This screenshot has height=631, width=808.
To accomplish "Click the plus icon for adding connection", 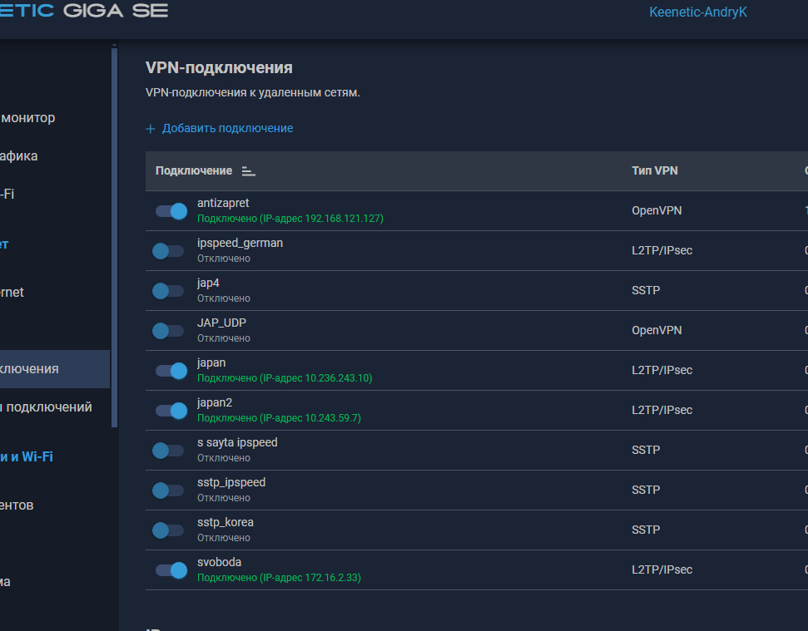I will (151, 129).
